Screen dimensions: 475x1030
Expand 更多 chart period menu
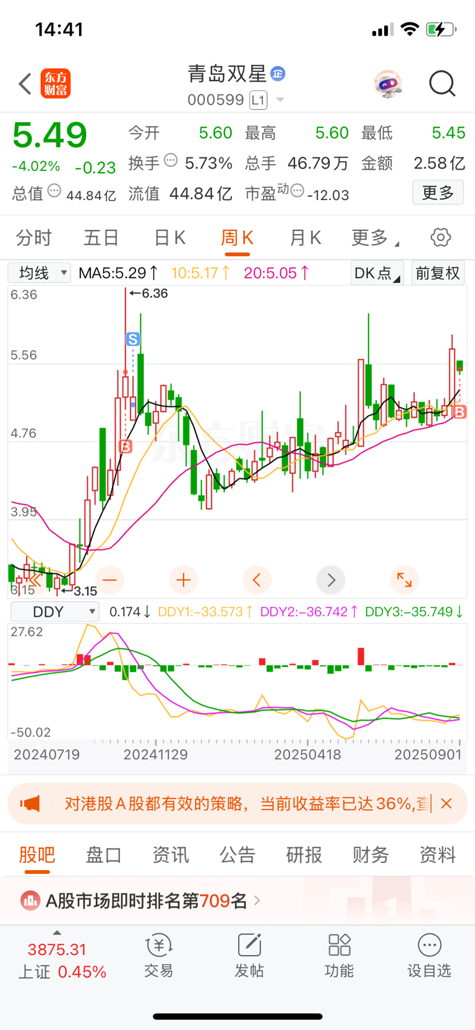pyautogui.click(x=375, y=238)
